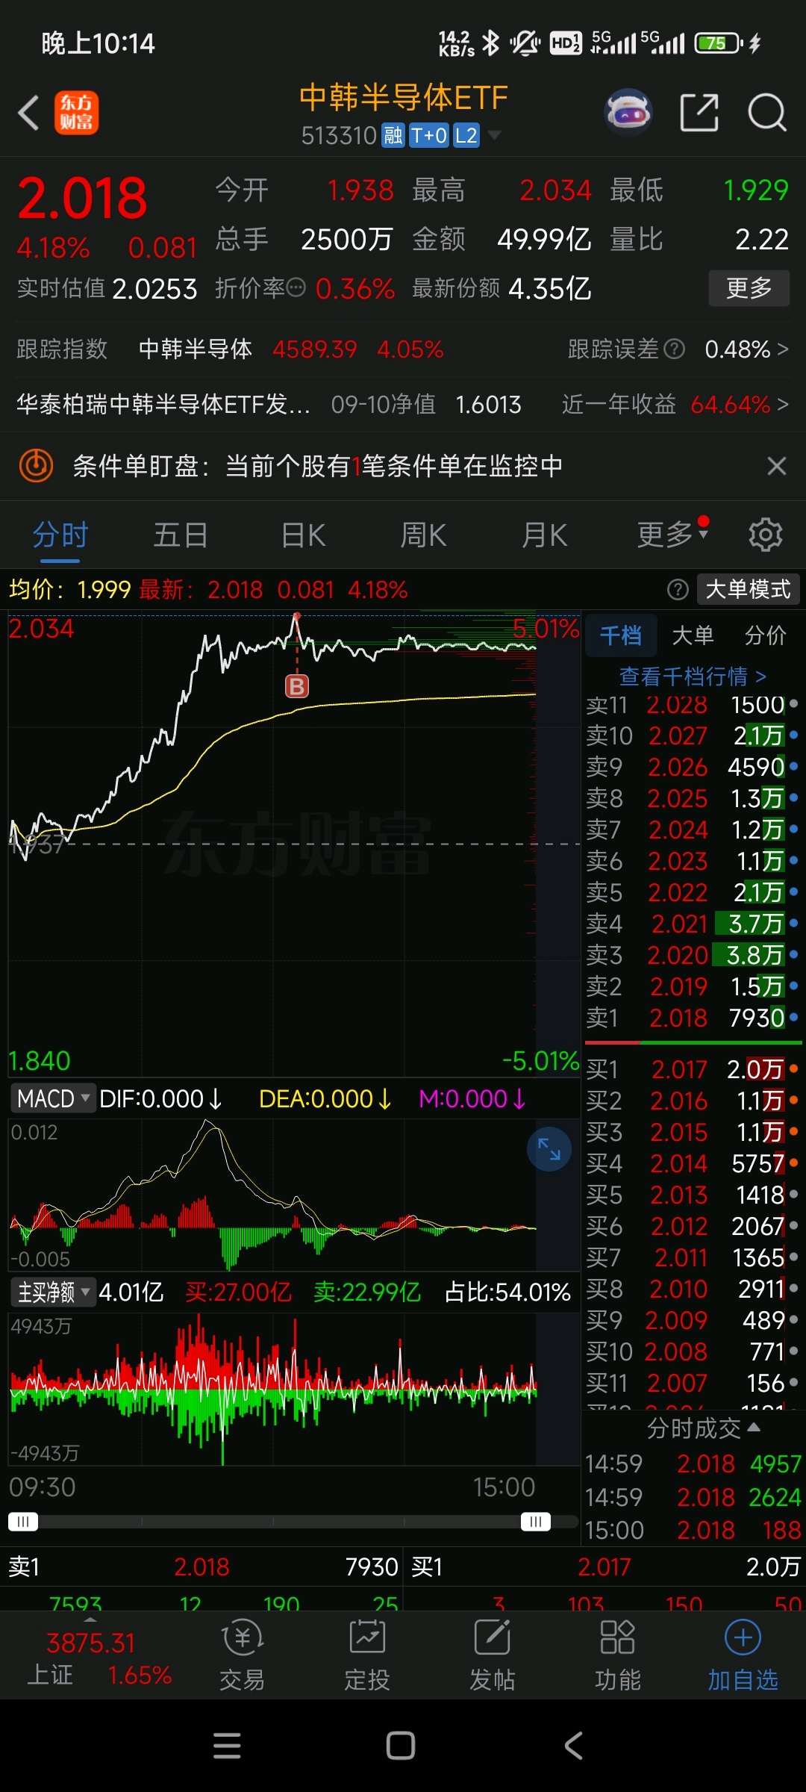This screenshot has height=1792, width=806.
Task: Open 华泰柏瑞中韩半导体ETF fund link
Action: 163,404
